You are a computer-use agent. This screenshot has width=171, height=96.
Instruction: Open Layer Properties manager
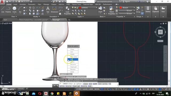tap(67, 10)
